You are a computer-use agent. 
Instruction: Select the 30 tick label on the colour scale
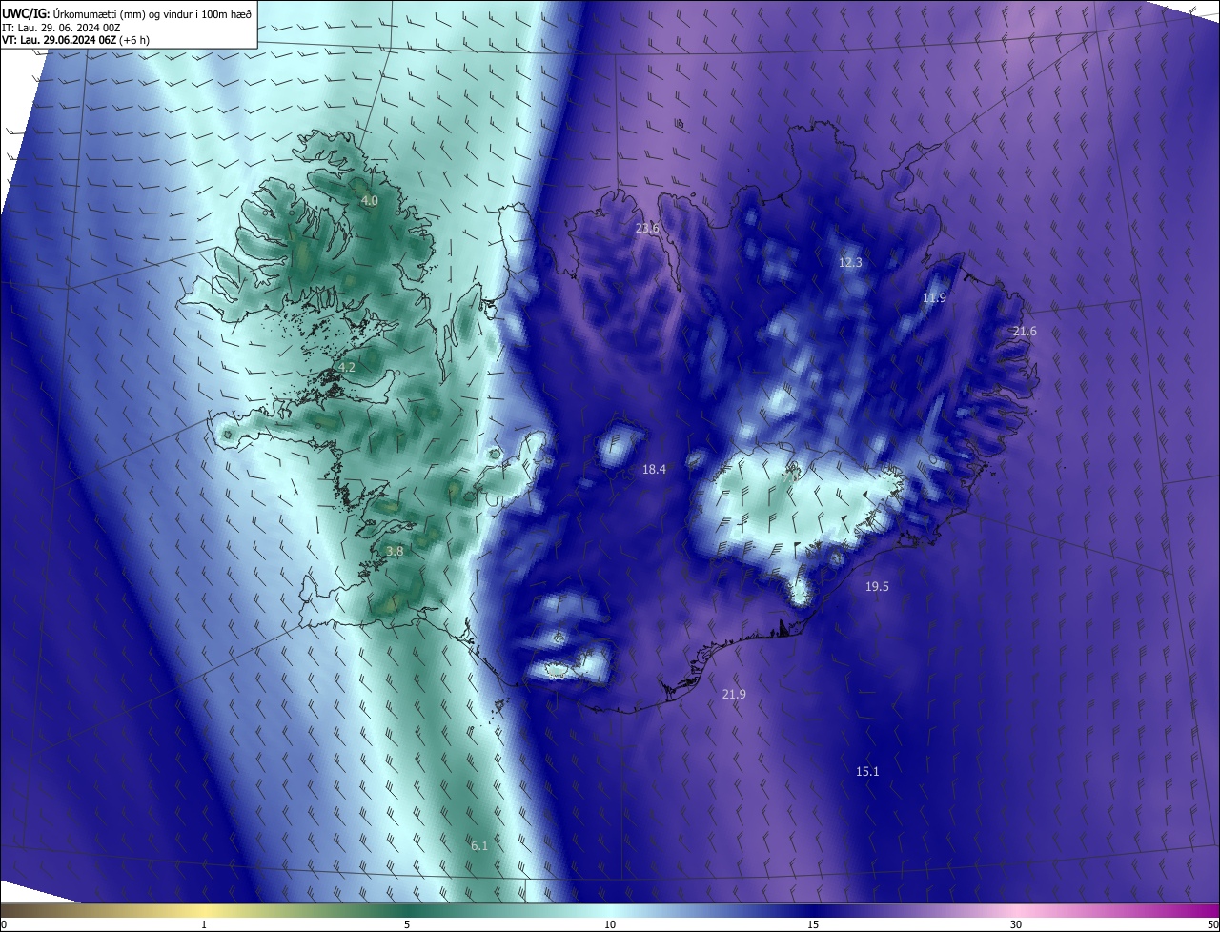pyautogui.click(x=1016, y=924)
